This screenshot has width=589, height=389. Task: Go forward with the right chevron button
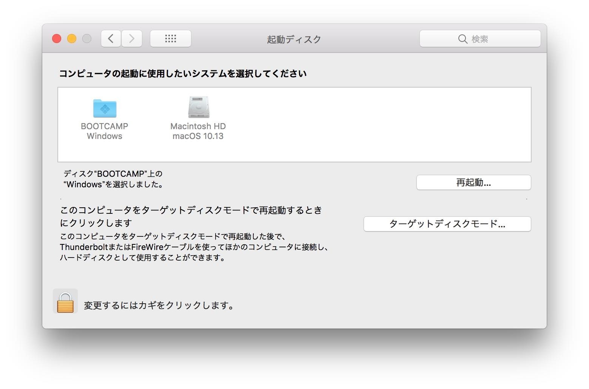coord(132,39)
